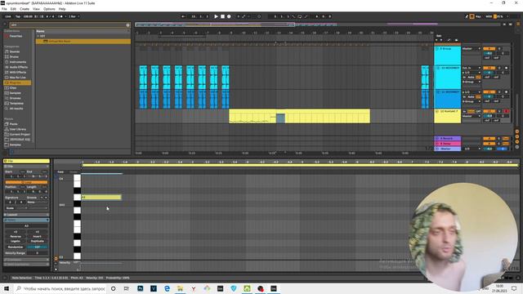Select the B Delay return track

[x=448, y=144]
